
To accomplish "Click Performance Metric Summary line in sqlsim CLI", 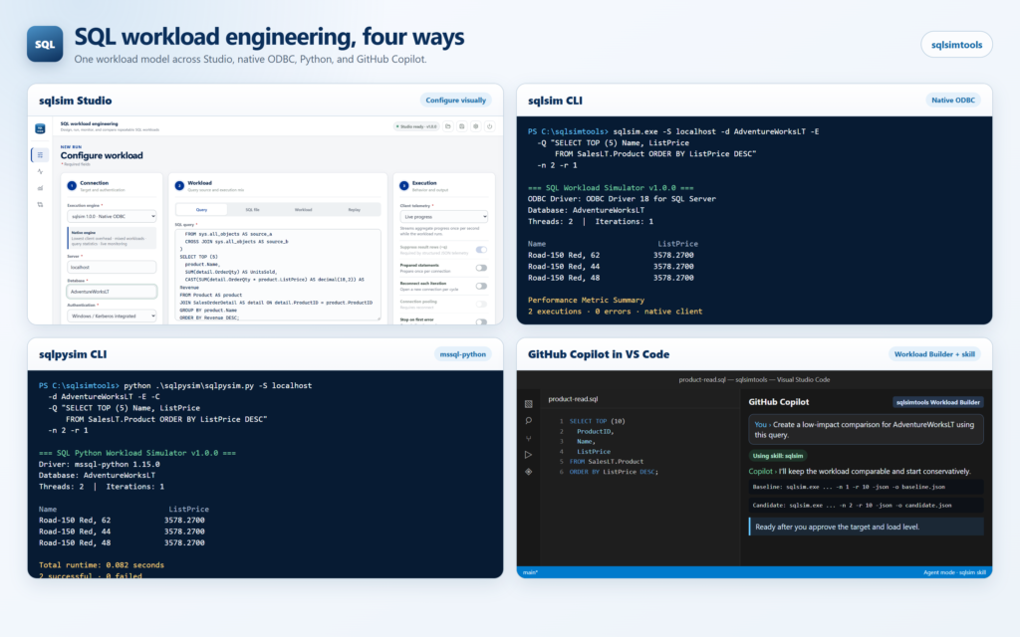I will pos(586,301).
